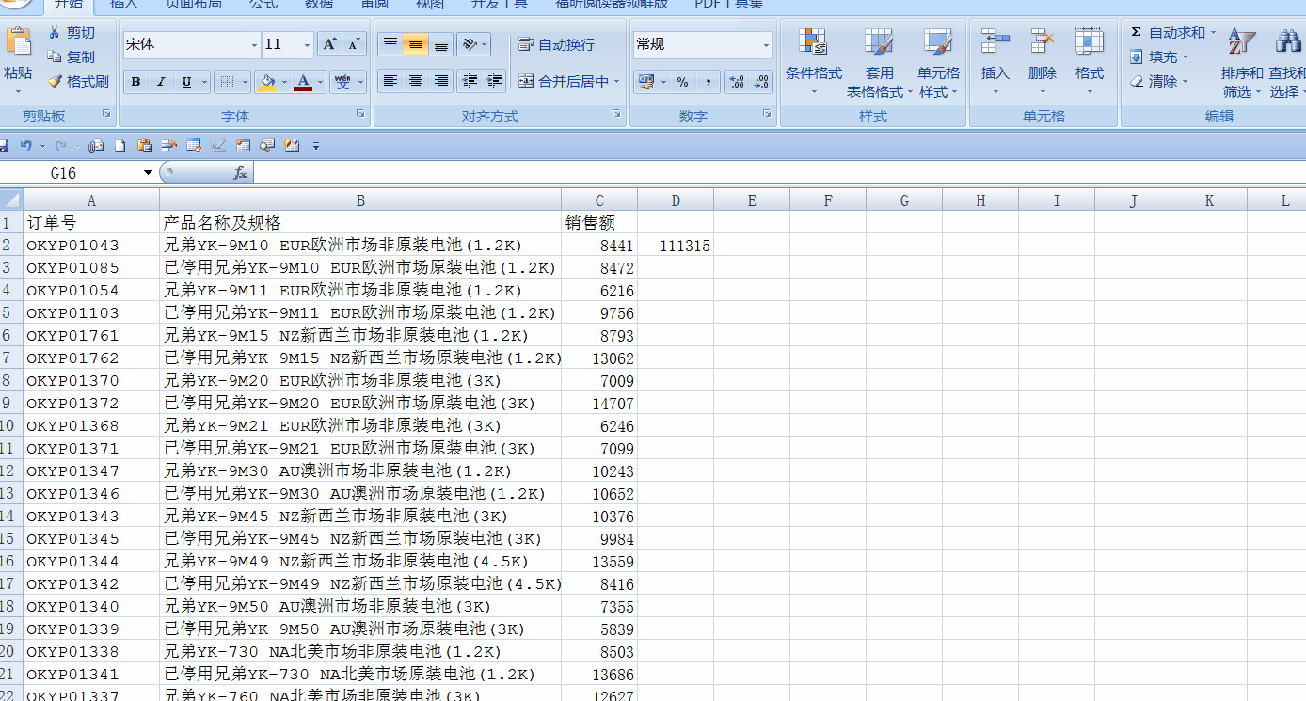Apply the red font color A
Image resolution: width=1306 pixels, height=701 pixels.
tap(303, 82)
